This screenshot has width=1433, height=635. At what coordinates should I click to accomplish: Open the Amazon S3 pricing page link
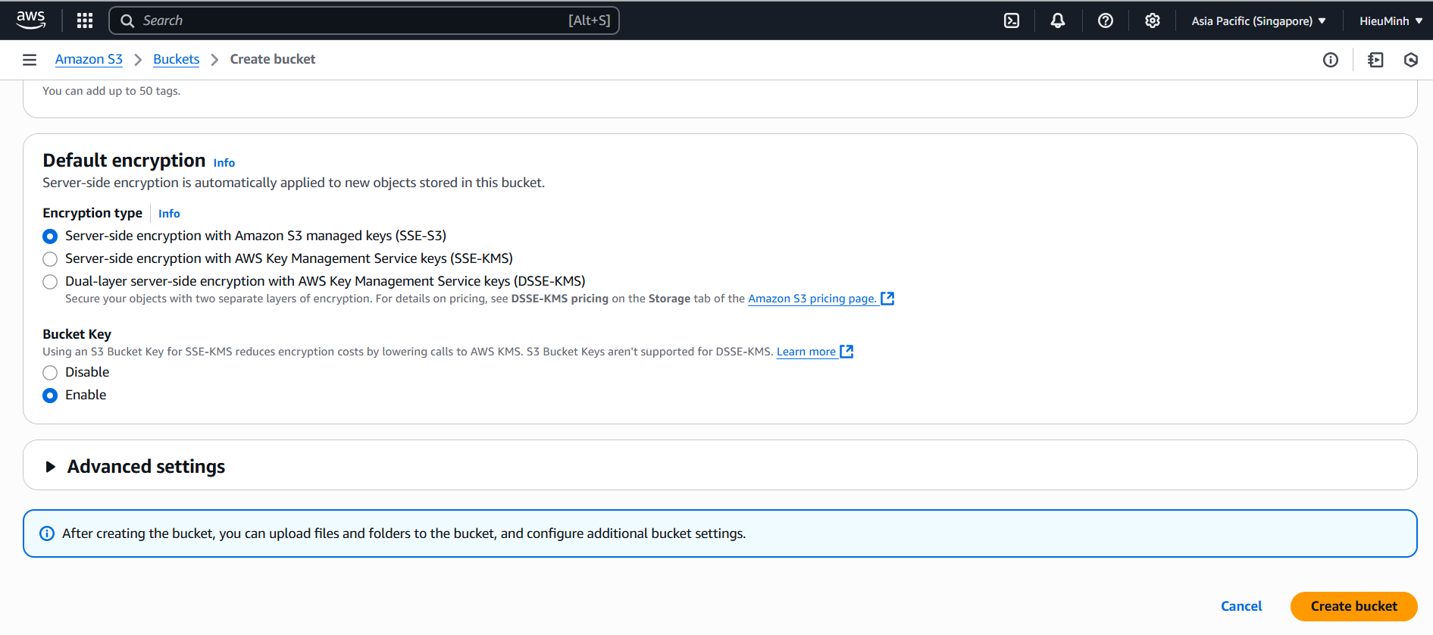pos(812,299)
